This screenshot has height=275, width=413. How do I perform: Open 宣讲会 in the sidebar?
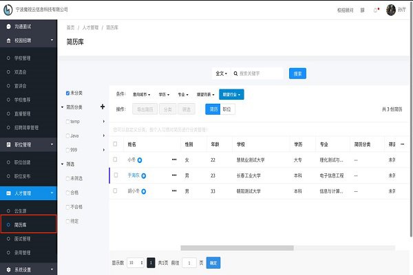coord(20,86)
